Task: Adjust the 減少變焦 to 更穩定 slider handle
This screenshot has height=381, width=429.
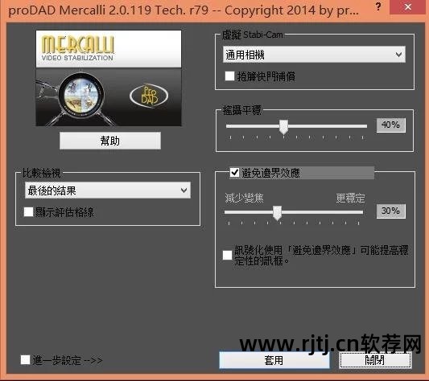Action: (x=277, y=213)
